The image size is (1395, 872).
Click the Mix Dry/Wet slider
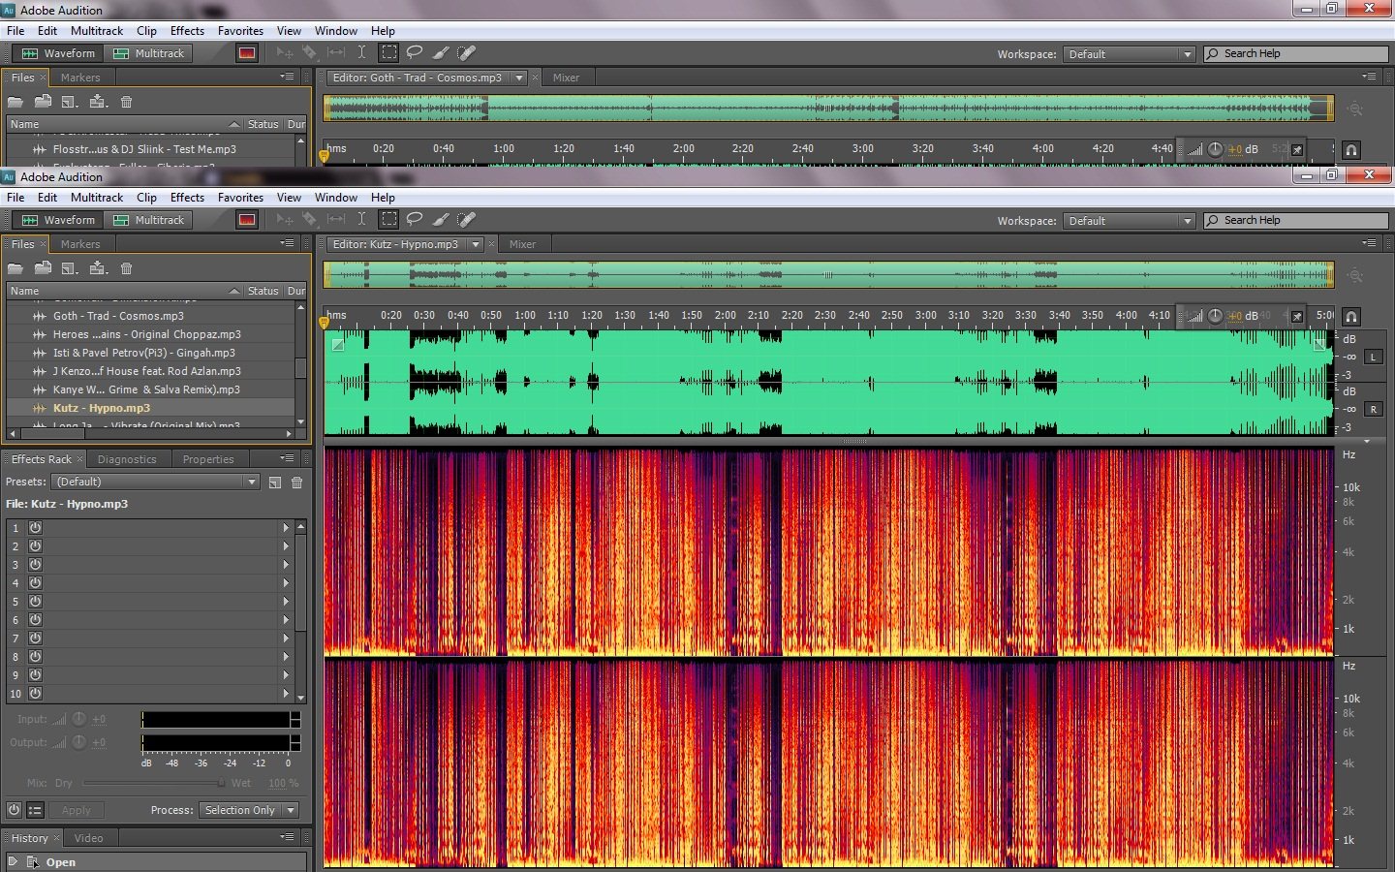[153, 783]
